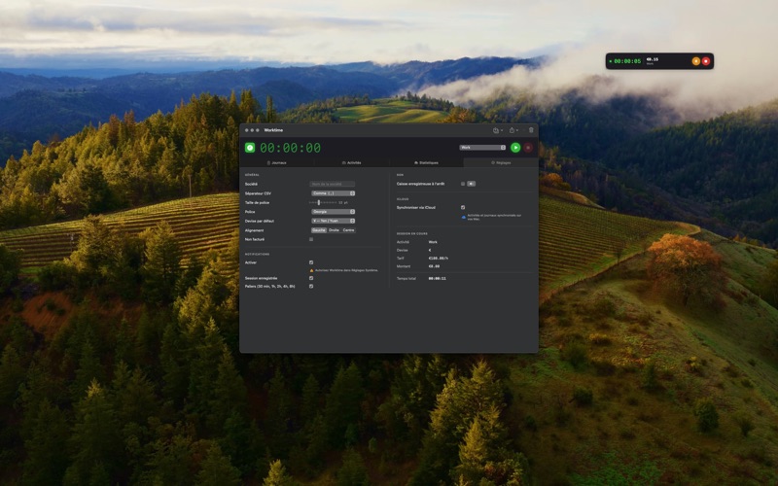Open the share/export icon in the title bar

pyautogui.click(x=513, y=130)
